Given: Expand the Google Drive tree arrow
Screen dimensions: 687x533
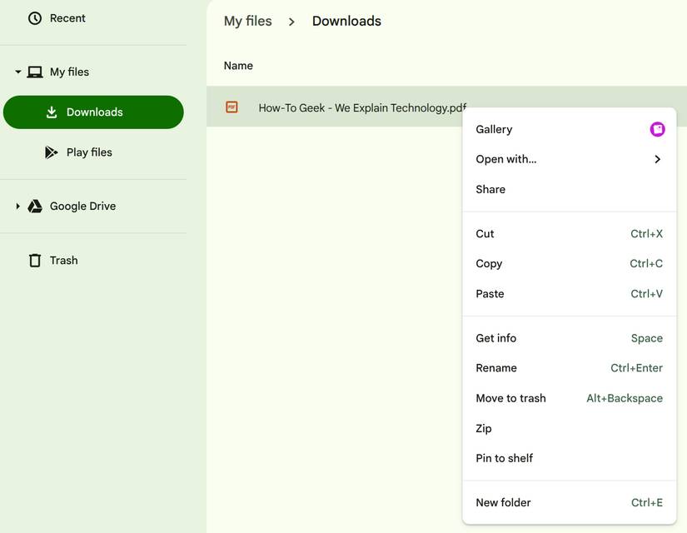Looking at the screenshot, I should tap(18, 206).
